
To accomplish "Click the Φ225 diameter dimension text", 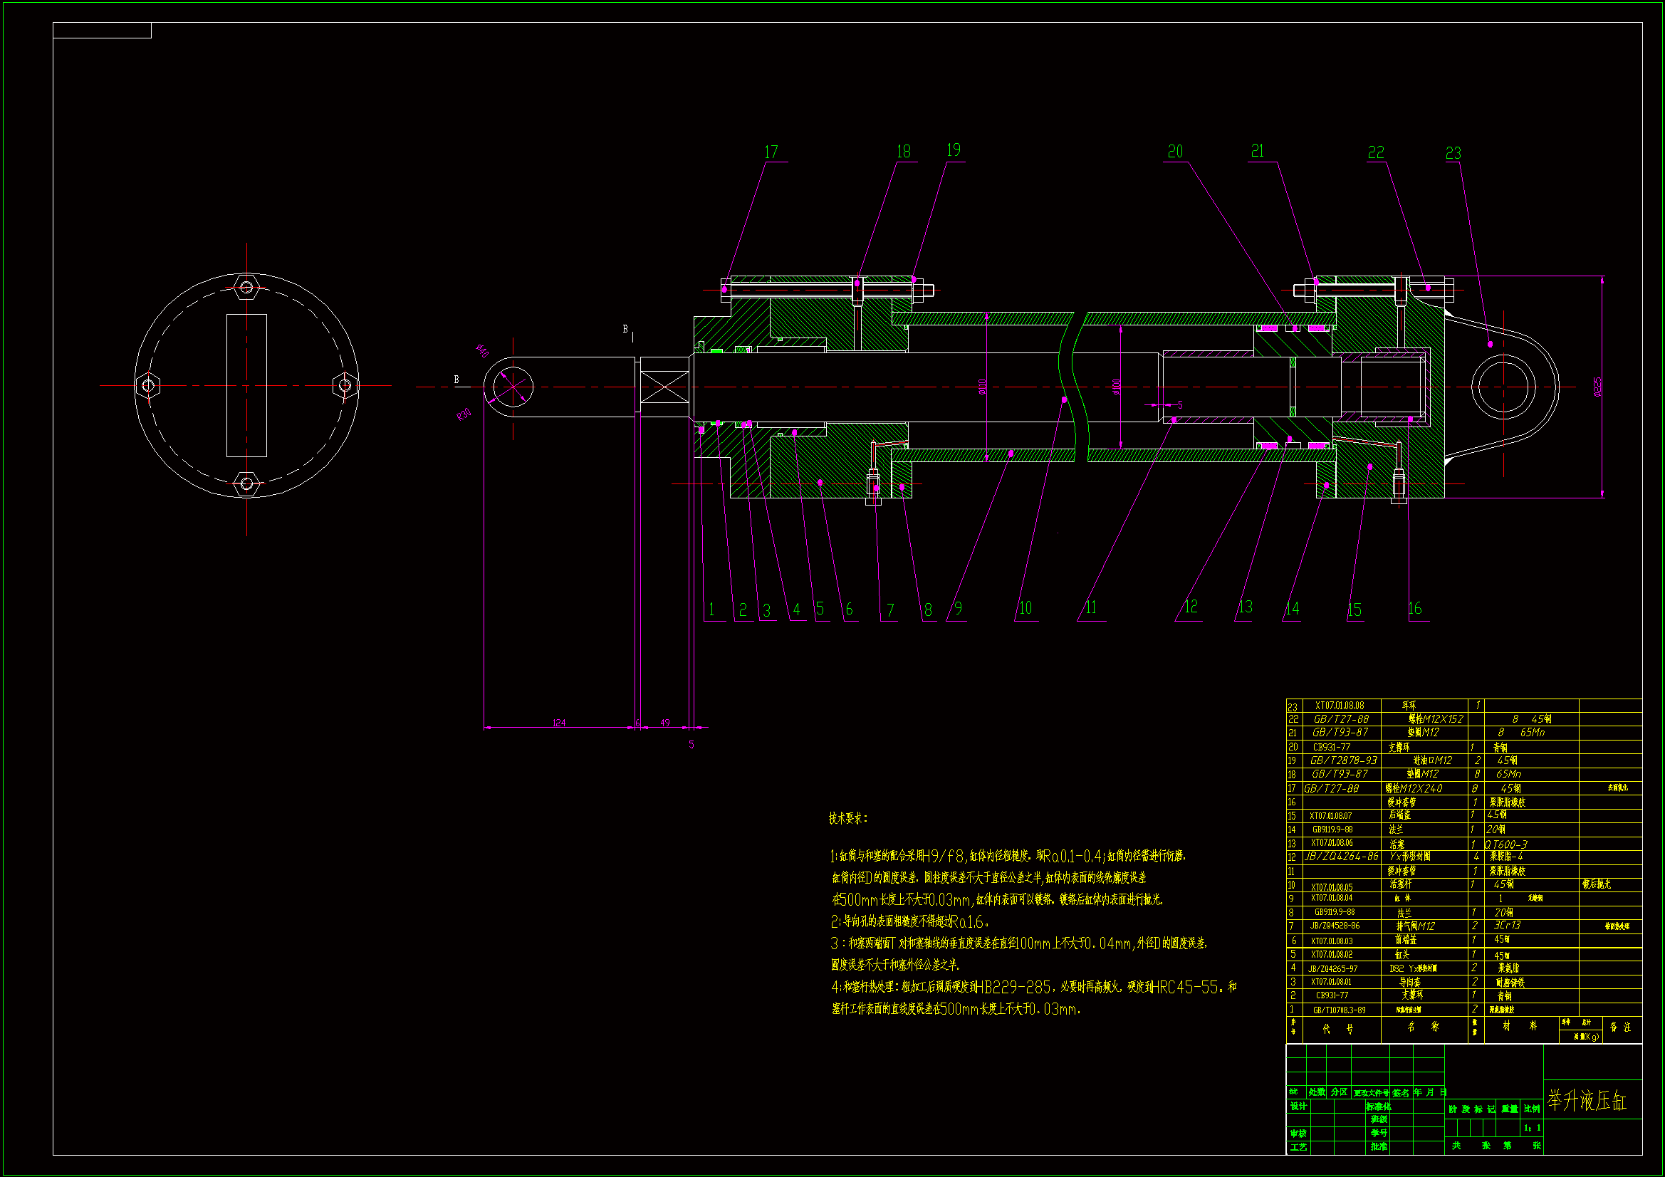I will (x=1598, y=386).
